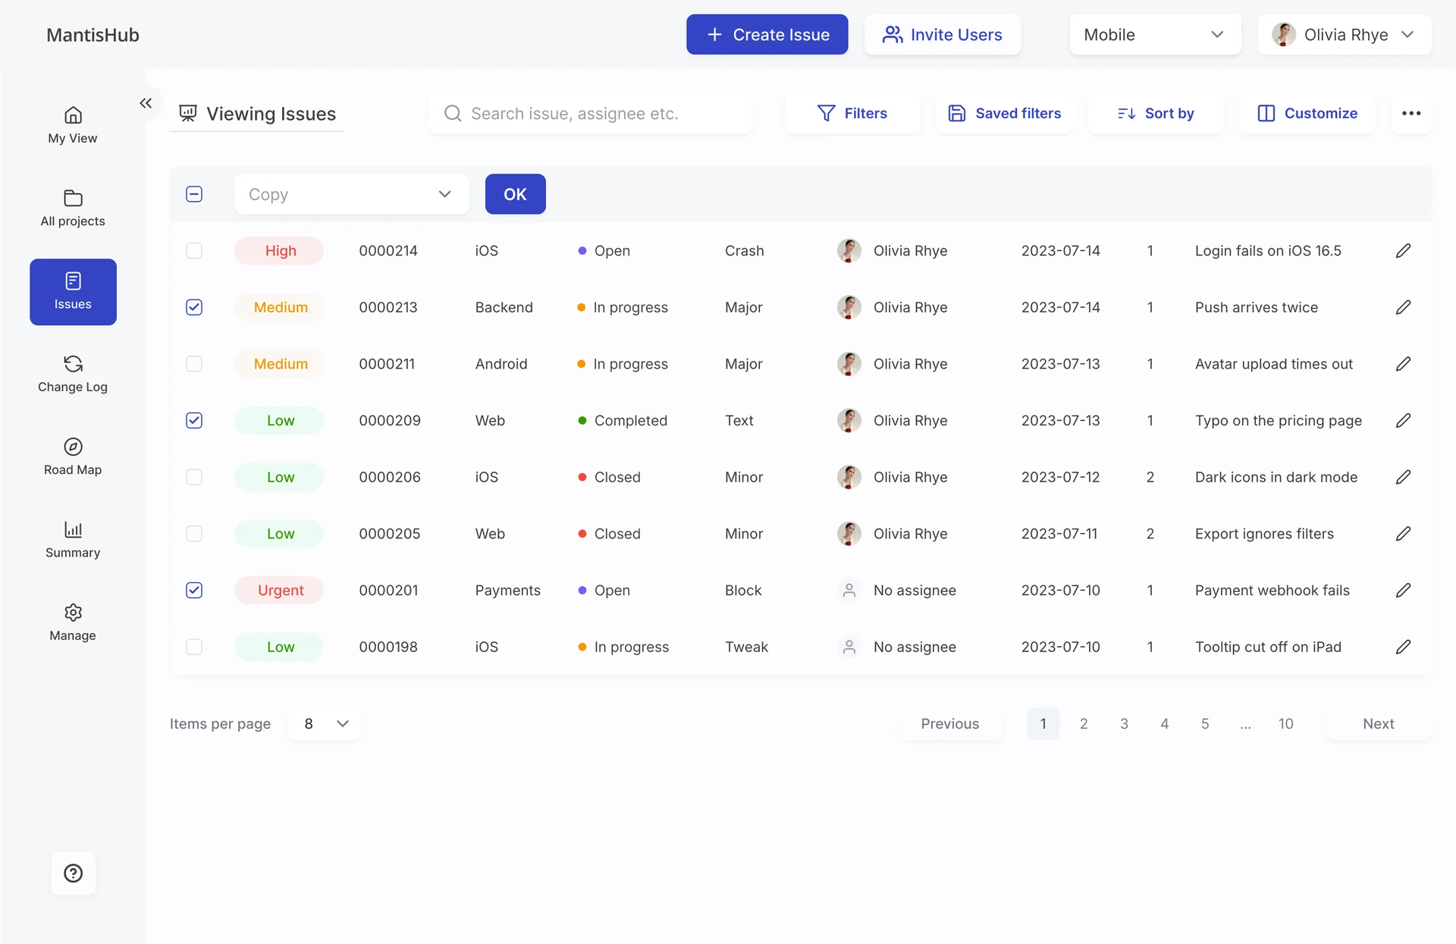Check the box for issue 0000211
Viewport: 1456px width, 944px height.
194,364
